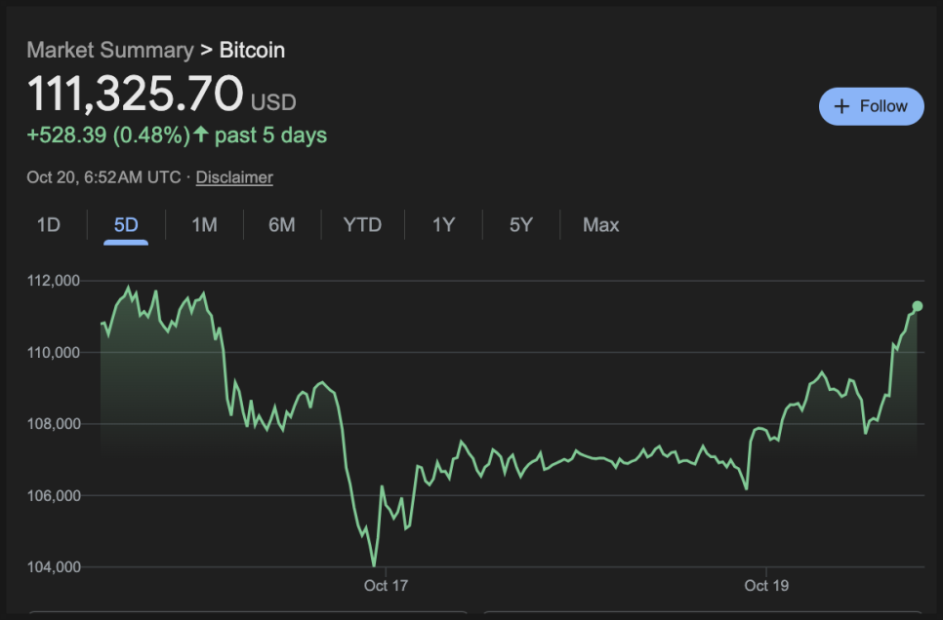Click the current price dot on chart
The width and height of the screenshot is (943, 620).
tap(918, 306)
